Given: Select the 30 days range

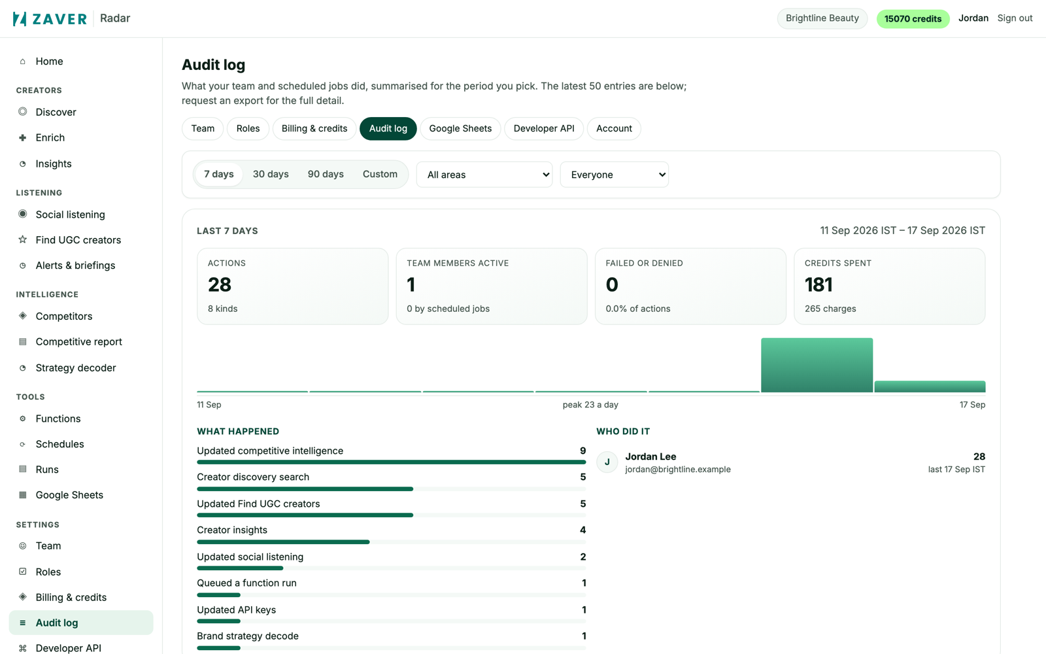Looking at the screenshot, I should click(271, 174).
